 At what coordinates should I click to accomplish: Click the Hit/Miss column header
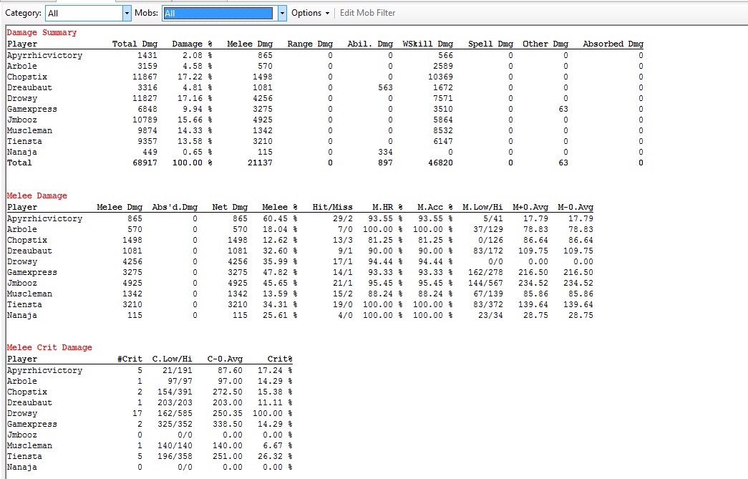332,208
